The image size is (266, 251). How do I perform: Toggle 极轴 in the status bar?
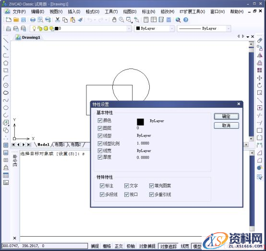131,246
